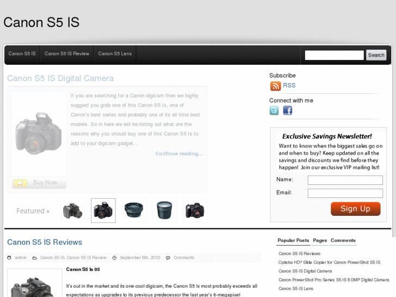
Task: Open sidebar Canon S5 IS Digital Camera link
Action: click(305, 271)
